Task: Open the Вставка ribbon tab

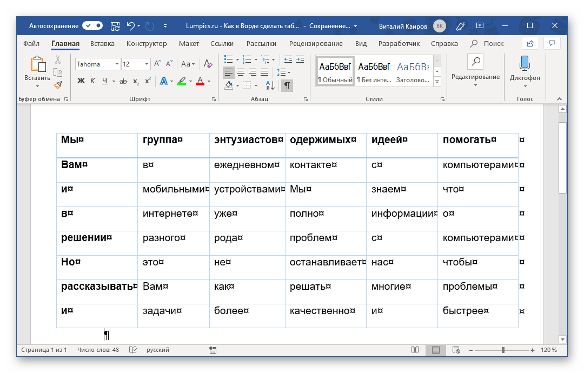Action: tap(102, 44)
